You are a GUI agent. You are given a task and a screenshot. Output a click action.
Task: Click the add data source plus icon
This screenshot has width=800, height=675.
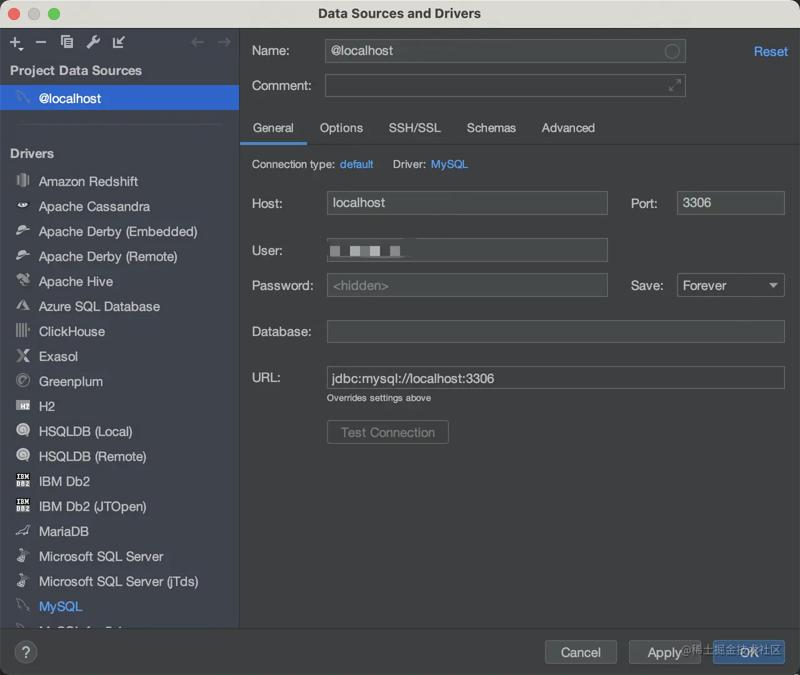[16, 42]
